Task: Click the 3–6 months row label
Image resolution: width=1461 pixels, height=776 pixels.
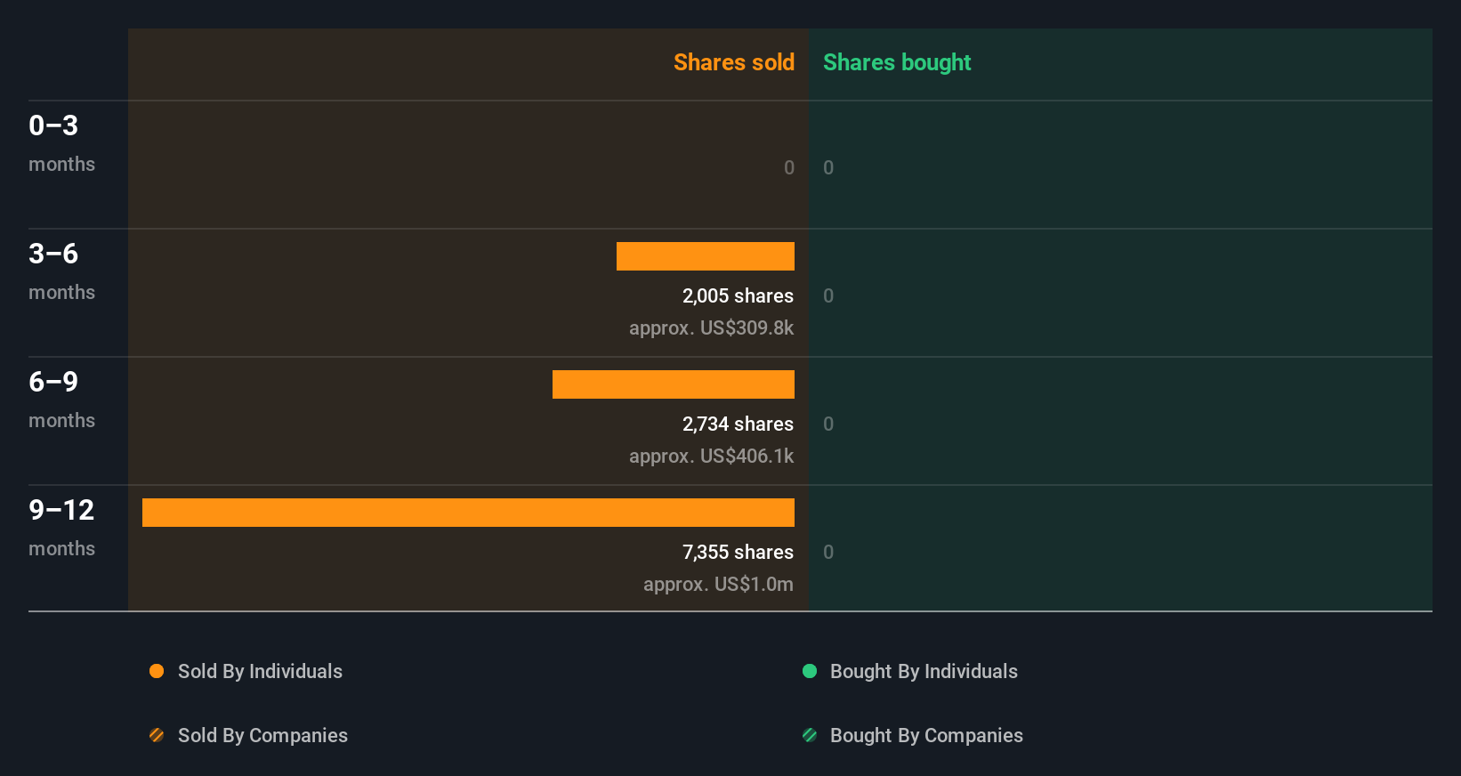Action: (61, 271)
